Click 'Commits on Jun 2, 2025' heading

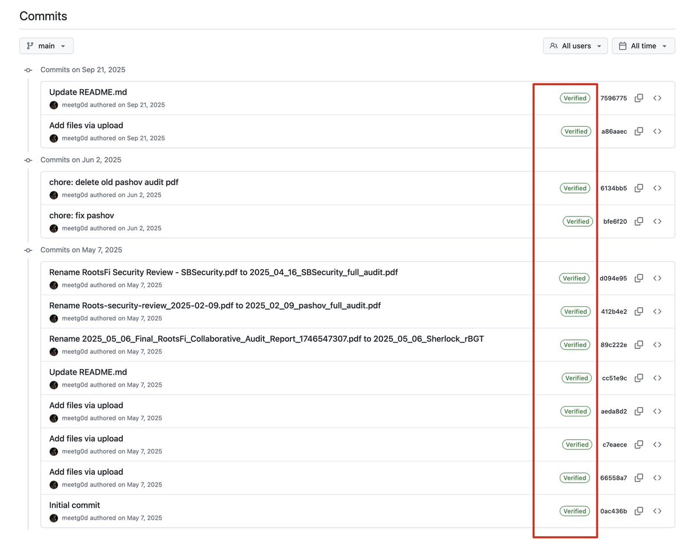coord(81,160)
